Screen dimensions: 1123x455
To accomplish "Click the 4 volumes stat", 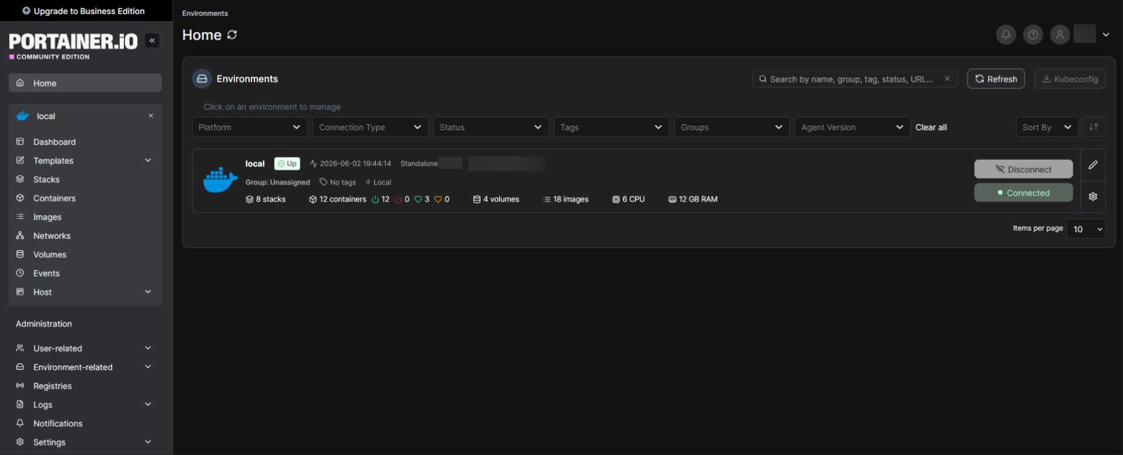I will click(x=496, y=199).
